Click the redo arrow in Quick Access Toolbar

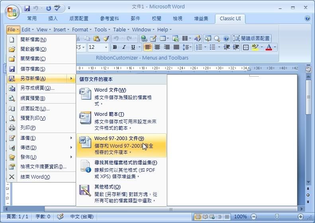49,8
